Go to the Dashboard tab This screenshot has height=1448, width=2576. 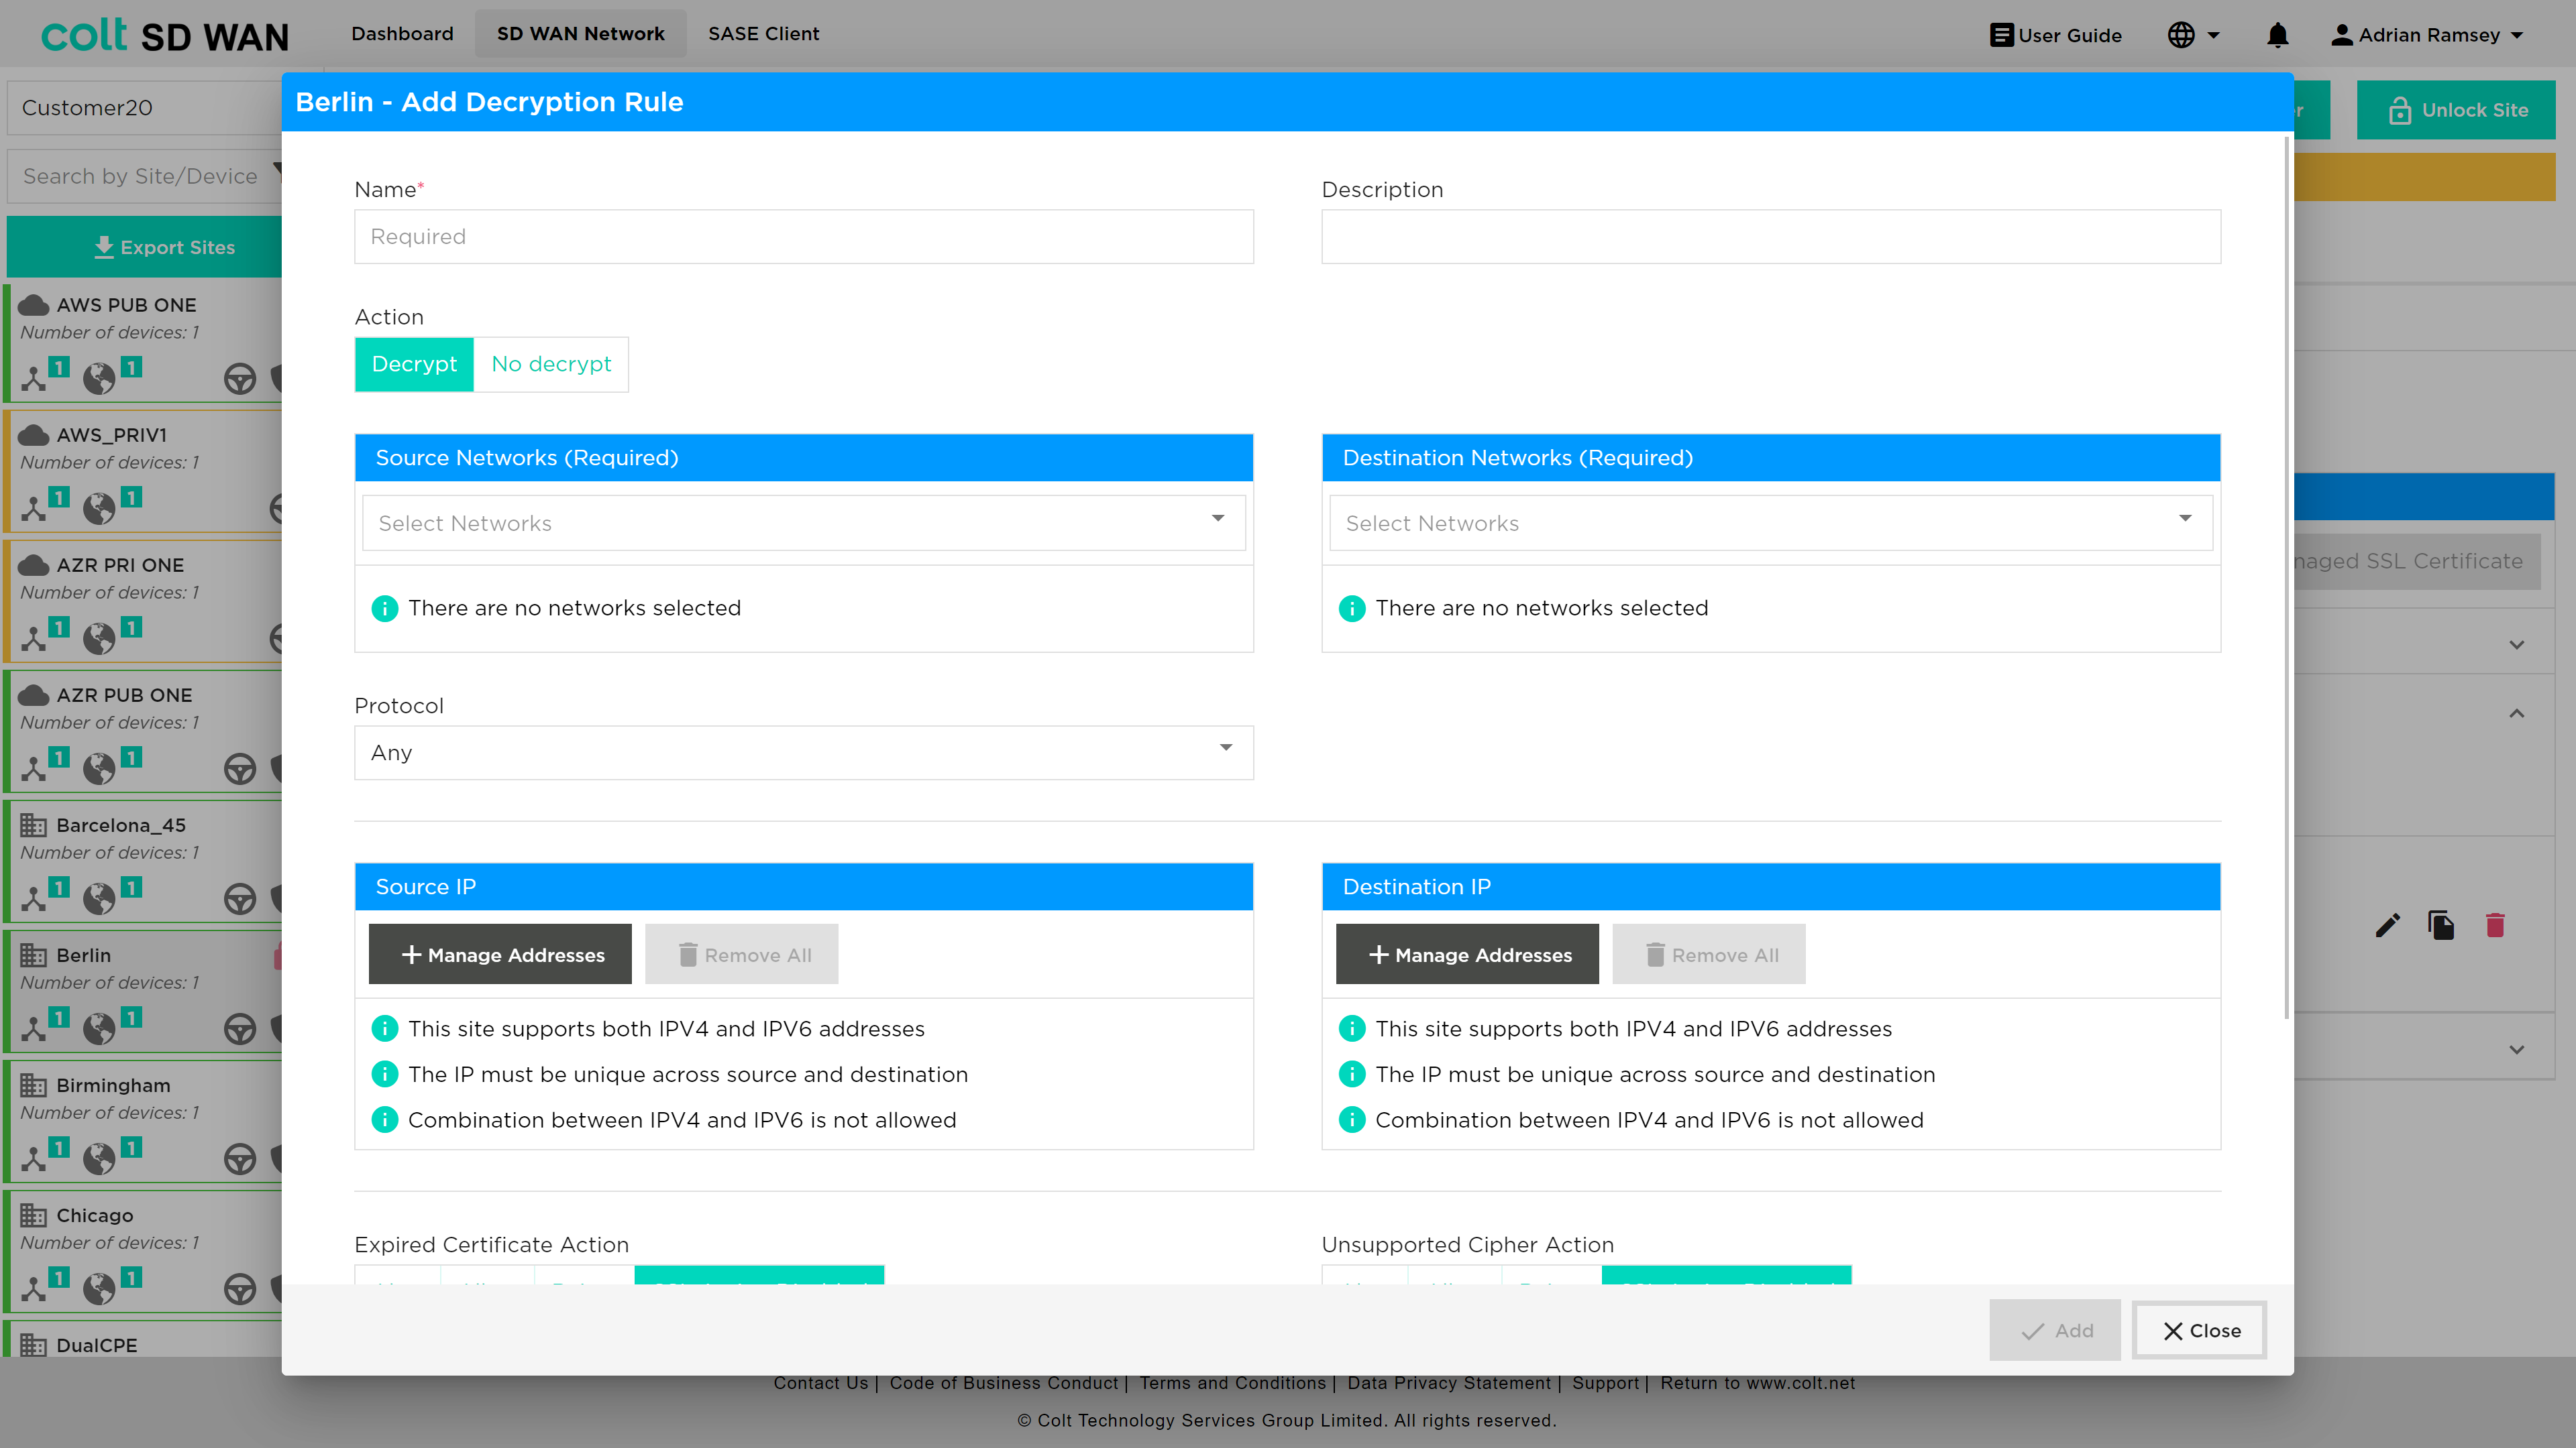coord(402,34)
